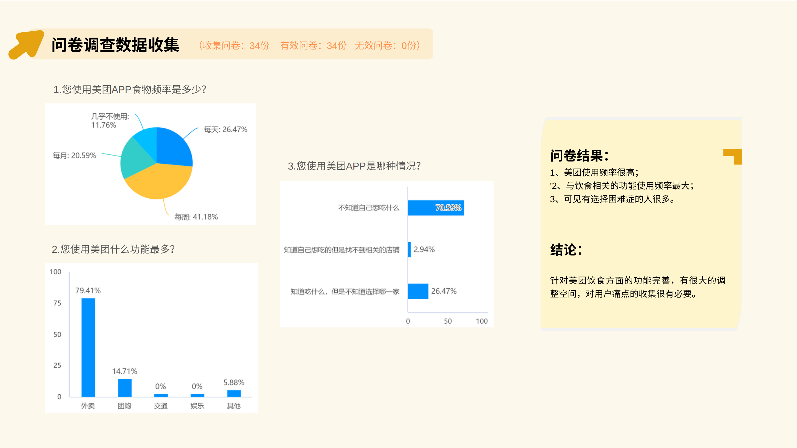Click the 外卖 bar at 79.41%
The height and width of the screenshot is (448, 797).
click(88, 347)
